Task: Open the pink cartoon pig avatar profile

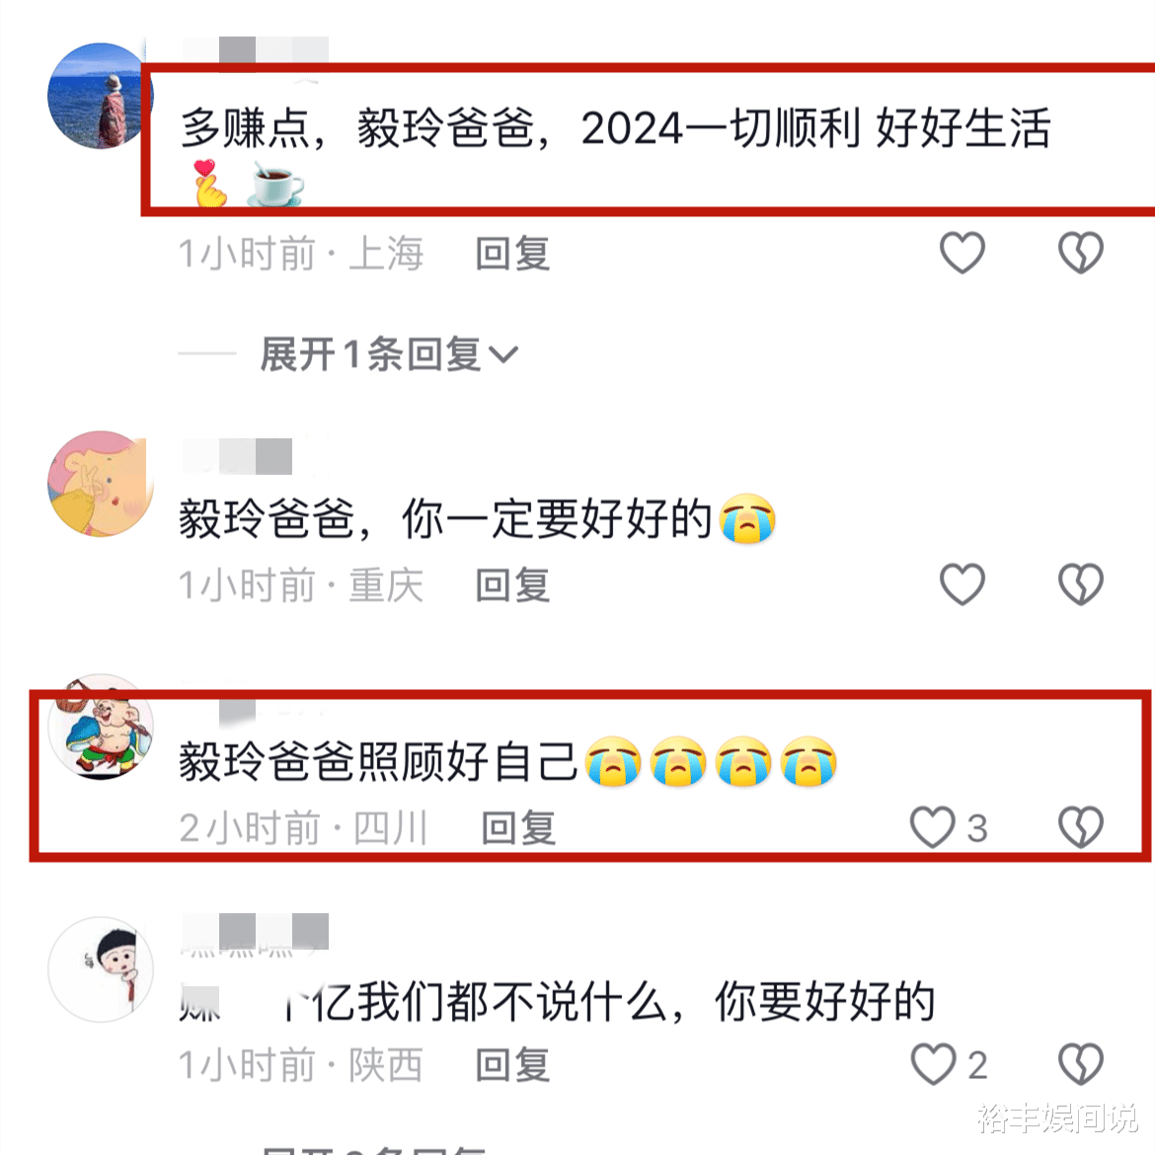Action: tap(100, 484)
